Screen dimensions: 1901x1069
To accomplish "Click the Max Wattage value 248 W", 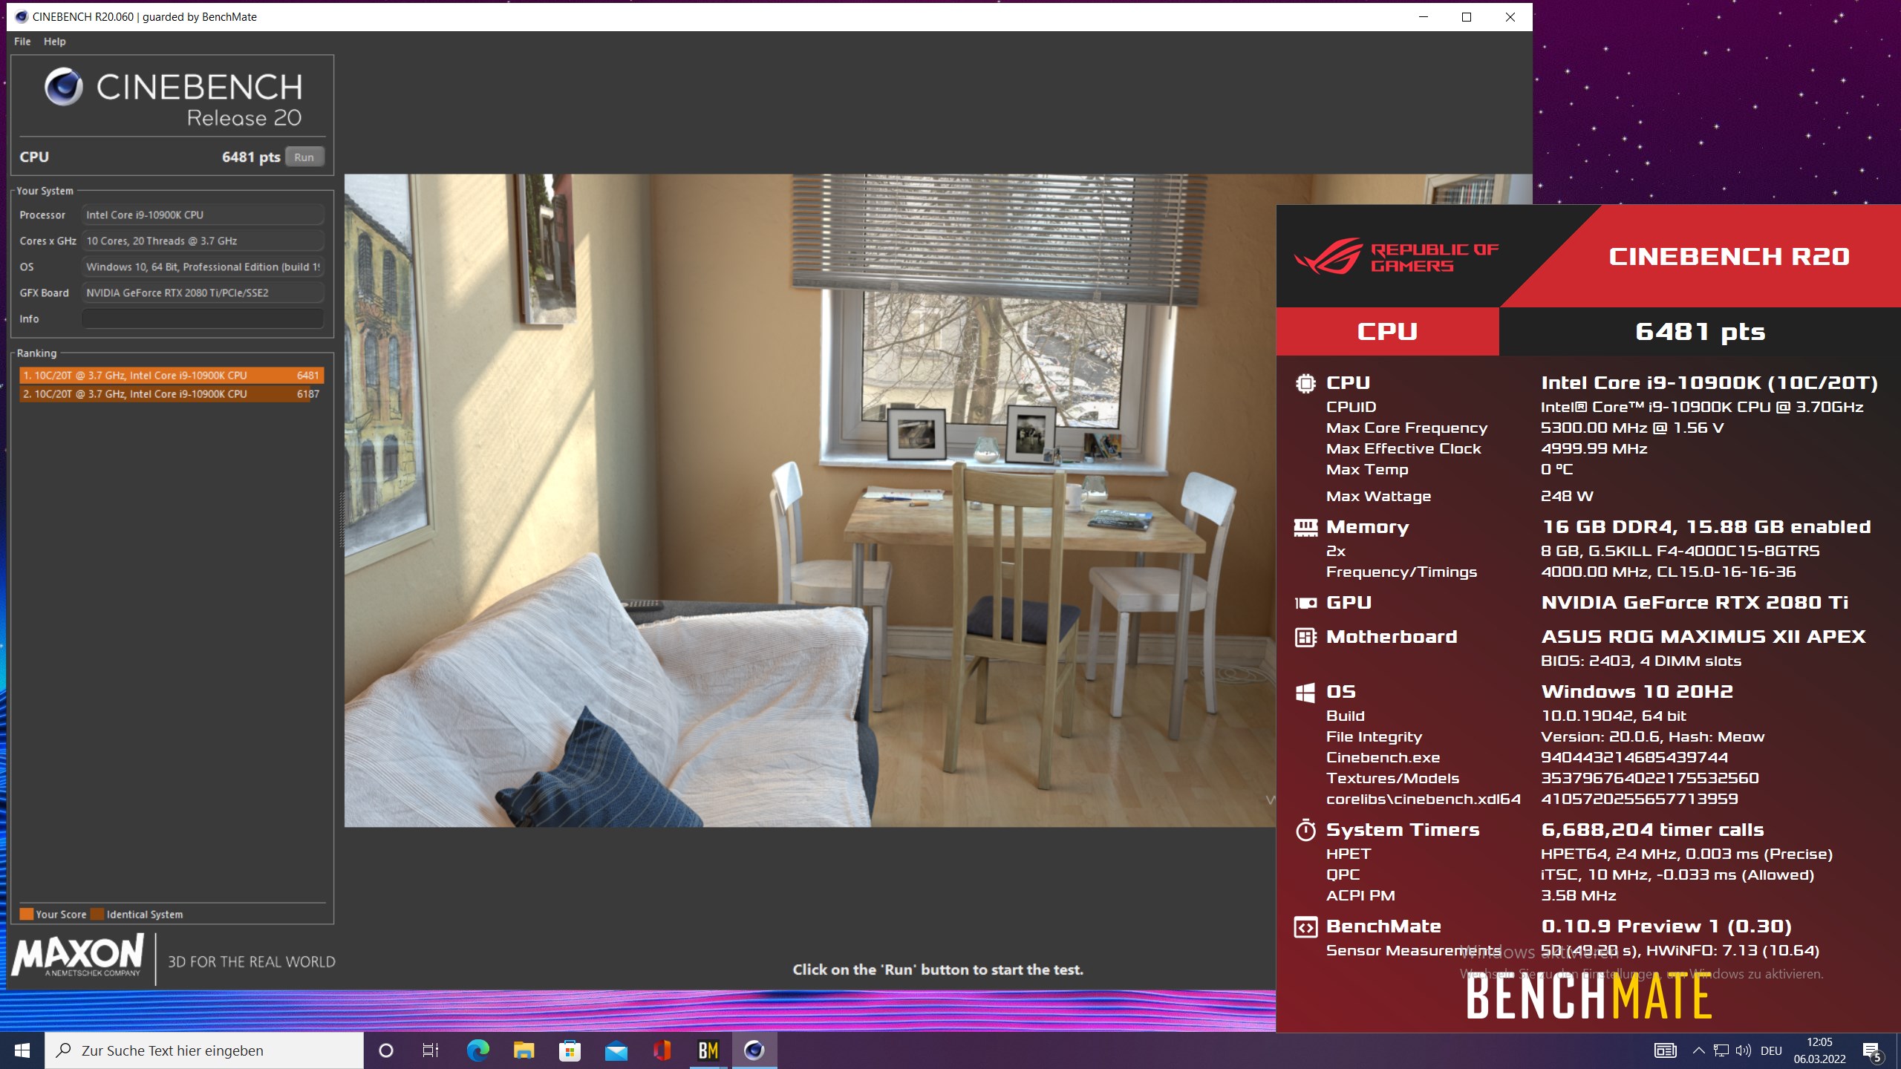I will tap(1567, 497).
